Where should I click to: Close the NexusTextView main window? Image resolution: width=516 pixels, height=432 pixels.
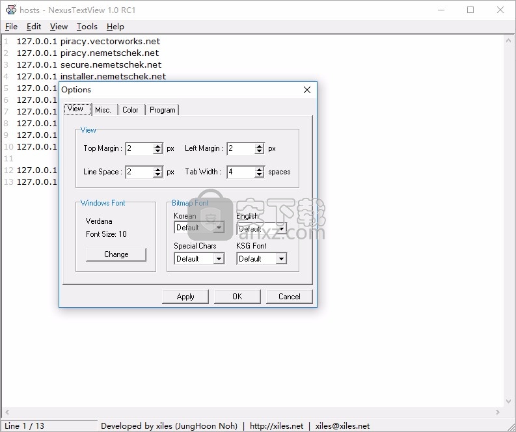(500, 10)
